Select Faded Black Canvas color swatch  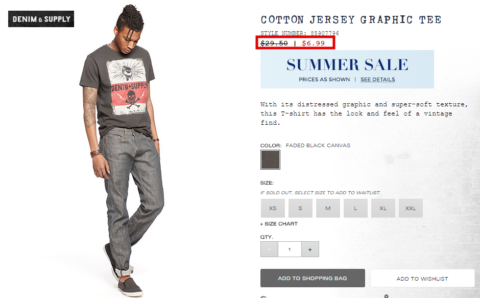270,159
